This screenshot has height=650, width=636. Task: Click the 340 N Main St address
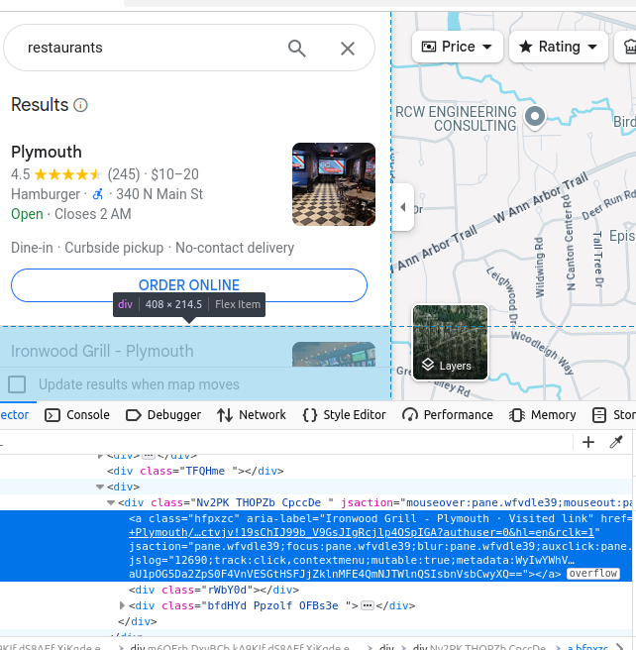[159, 194]
